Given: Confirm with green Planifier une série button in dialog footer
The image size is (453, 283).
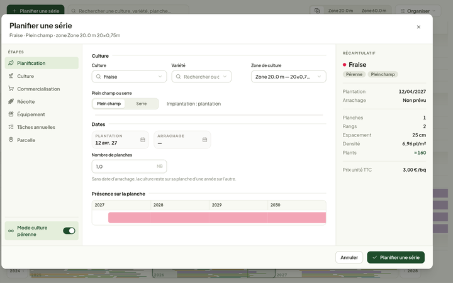Looking at the screenshot, I should (x=396, y=257).
